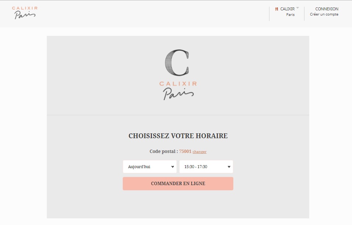Open the Aujourd'hui day dropdown
The image size is (352, 225).
[x=150, y=167]
